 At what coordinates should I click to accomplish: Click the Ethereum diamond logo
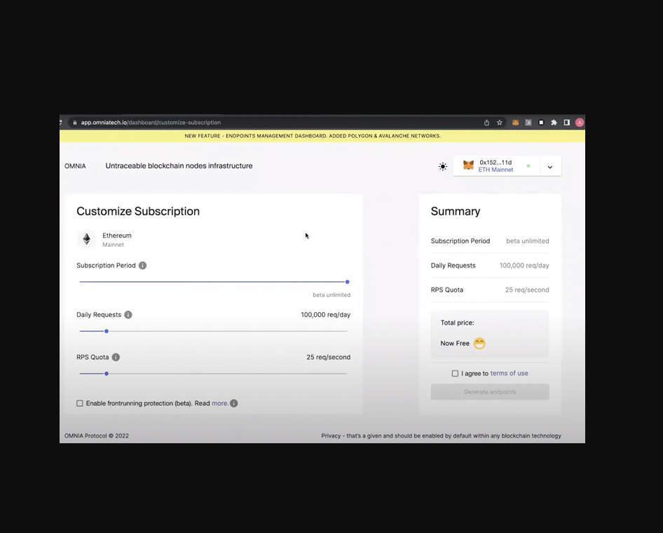(86, 239)
